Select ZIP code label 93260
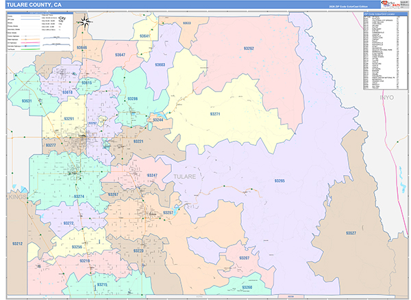411x300 pixels. click(247, 287)
